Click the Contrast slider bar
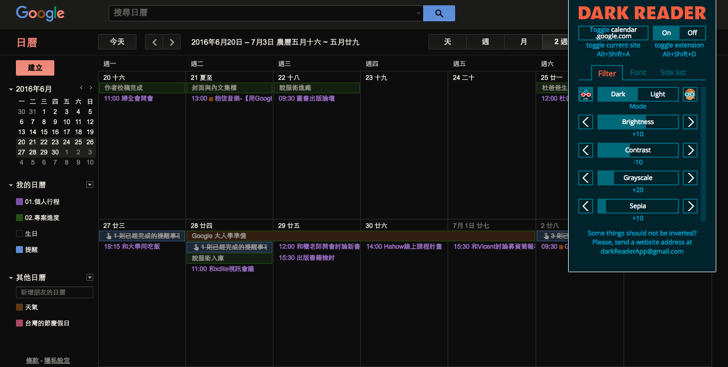Image resolution: width=728 pixels, height=367 pixels. pos(638,150)
